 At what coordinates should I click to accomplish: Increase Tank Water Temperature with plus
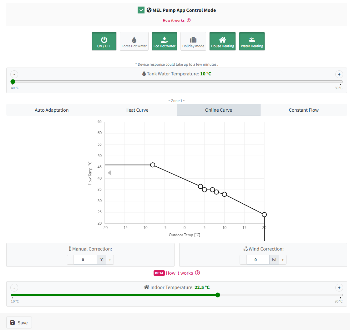point(339,74)
